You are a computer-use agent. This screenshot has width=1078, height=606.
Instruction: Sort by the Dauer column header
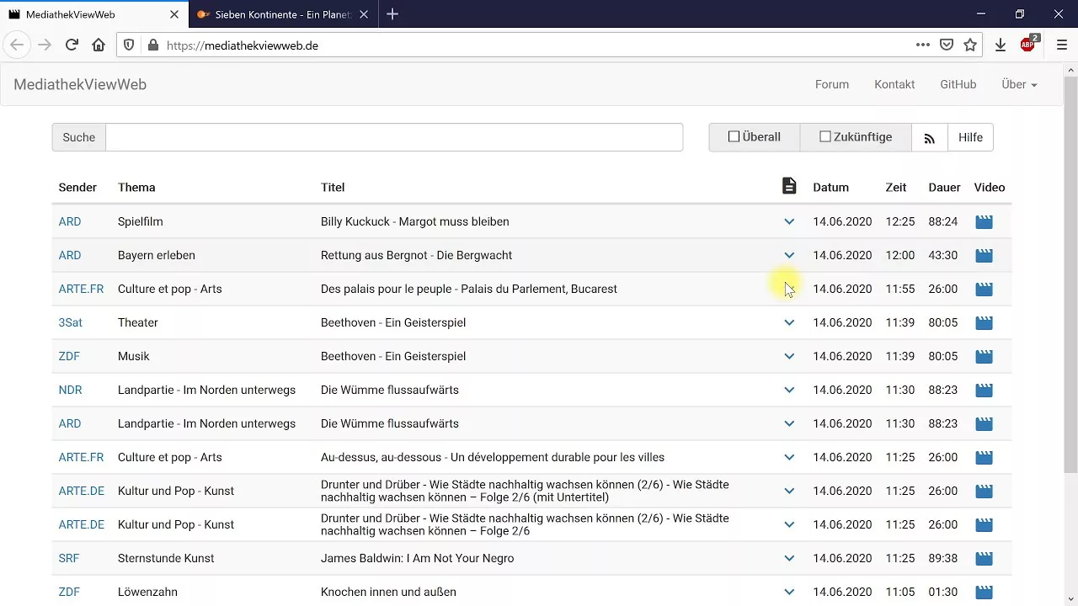coord(944,188)
